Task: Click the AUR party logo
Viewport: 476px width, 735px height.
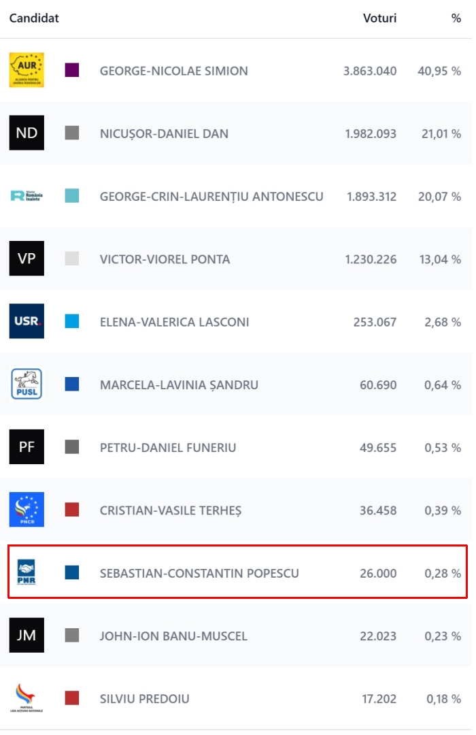Action: [x=27, y=70]
